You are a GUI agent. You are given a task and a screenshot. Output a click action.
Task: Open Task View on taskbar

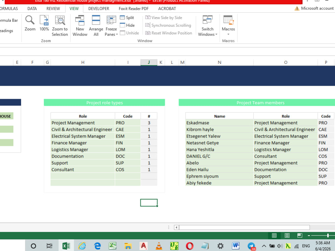pos(49,246)
